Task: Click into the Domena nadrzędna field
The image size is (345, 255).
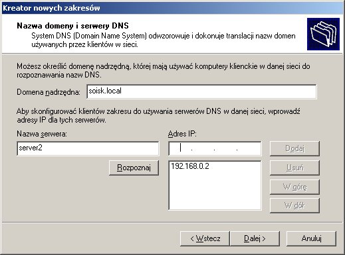Action: (201, 91)
